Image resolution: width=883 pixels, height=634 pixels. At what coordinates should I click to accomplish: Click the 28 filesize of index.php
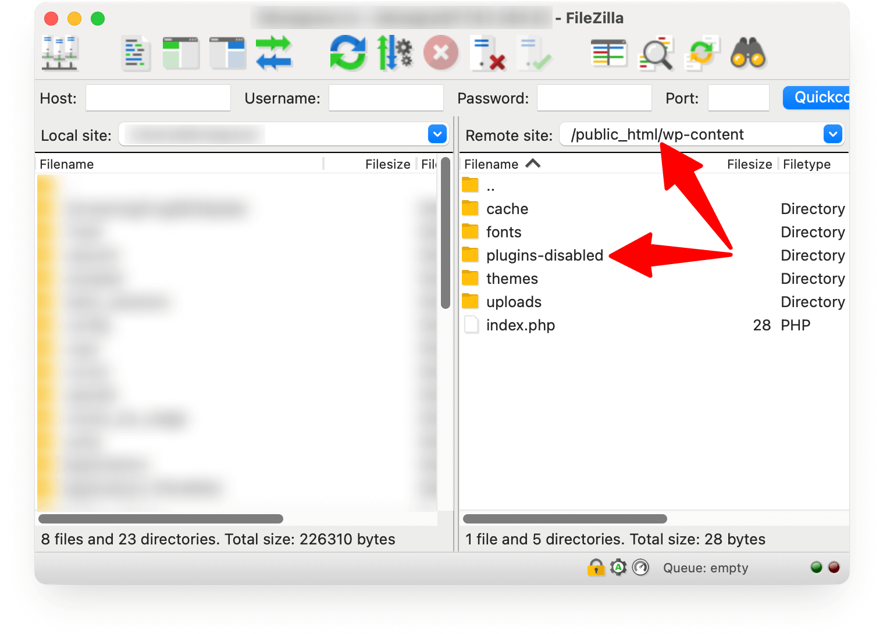tap(762, 325)
